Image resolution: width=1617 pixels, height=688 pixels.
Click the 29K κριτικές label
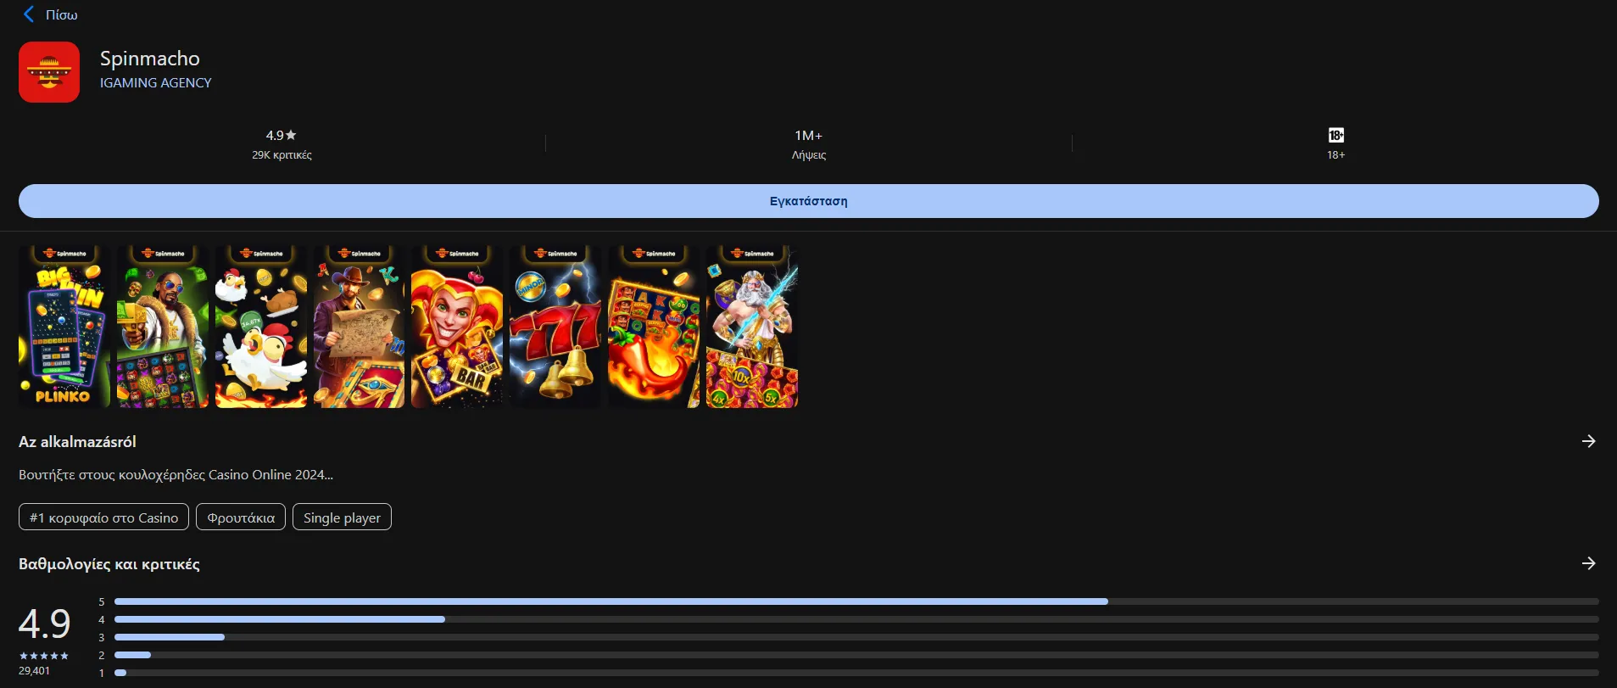(282, 155)
